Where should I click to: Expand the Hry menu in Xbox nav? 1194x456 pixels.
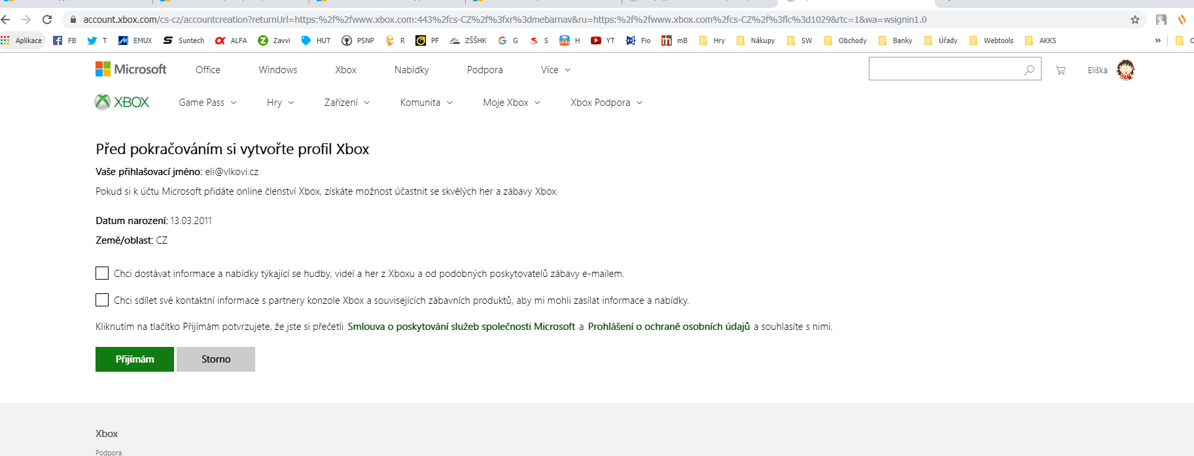281,103
